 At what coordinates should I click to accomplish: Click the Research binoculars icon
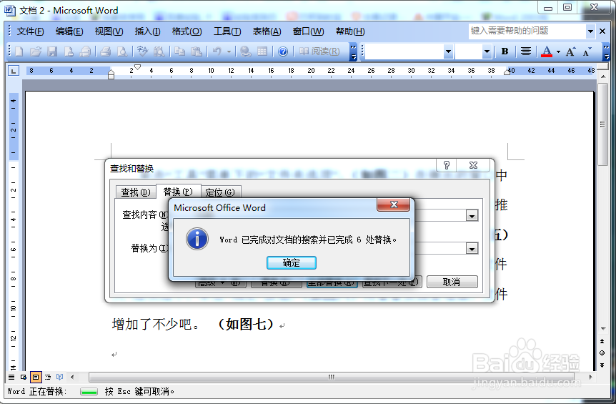pyautogui.click(x=159, y=51)
